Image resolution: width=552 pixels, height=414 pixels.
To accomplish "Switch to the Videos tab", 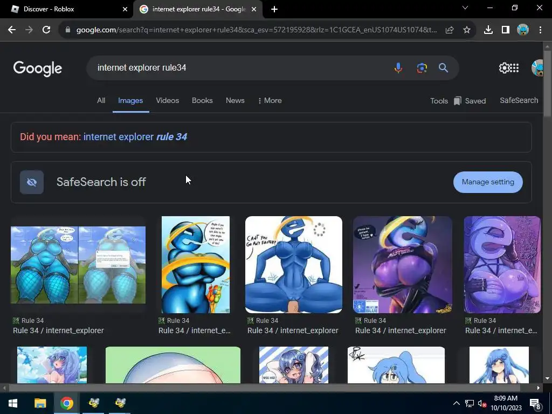I will click(x=168, y=101).
